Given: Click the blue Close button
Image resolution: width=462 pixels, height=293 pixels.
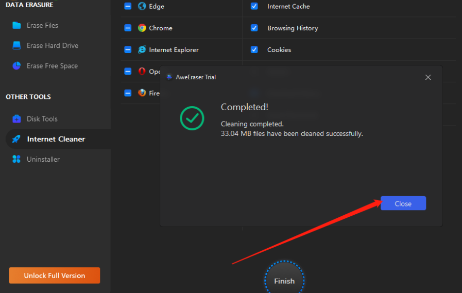Looking at the screenshot, I should click(x=403, y=203).
